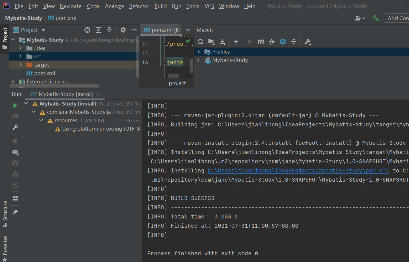The image size is (409, 262).
Task: Pin the Run tab
Action: point(15,212)
